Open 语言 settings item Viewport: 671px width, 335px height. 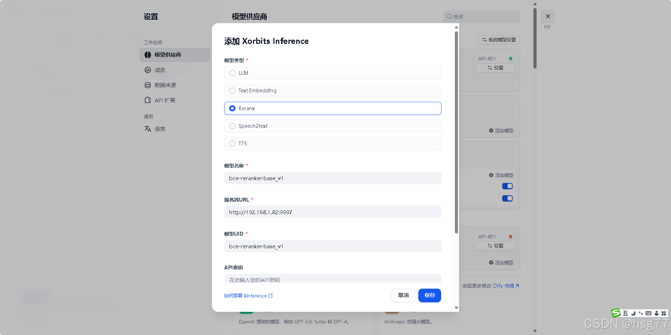tap(175, 129)
